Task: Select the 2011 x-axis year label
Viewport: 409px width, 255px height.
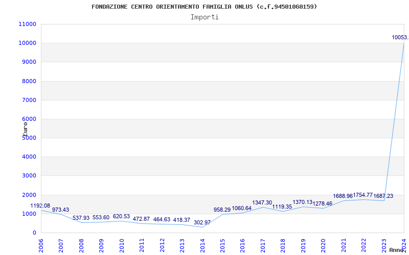Action: pos(142,245)
